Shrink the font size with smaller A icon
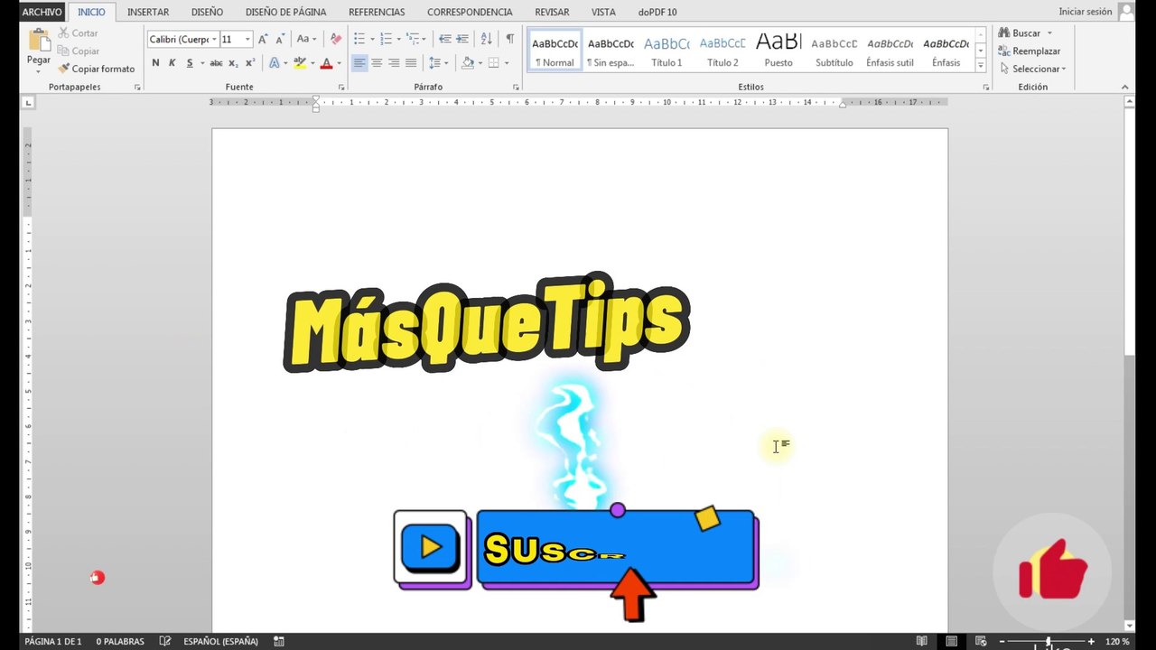This screenshot has height=650, width=1156. [280, 39]
